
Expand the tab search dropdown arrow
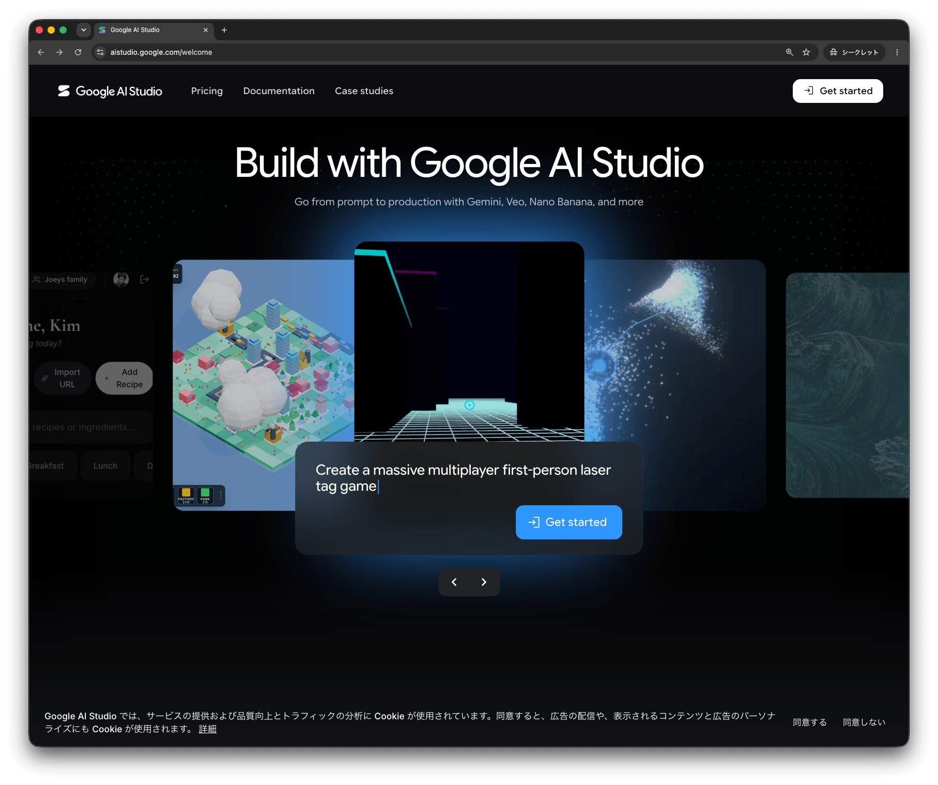pos(84,30)
